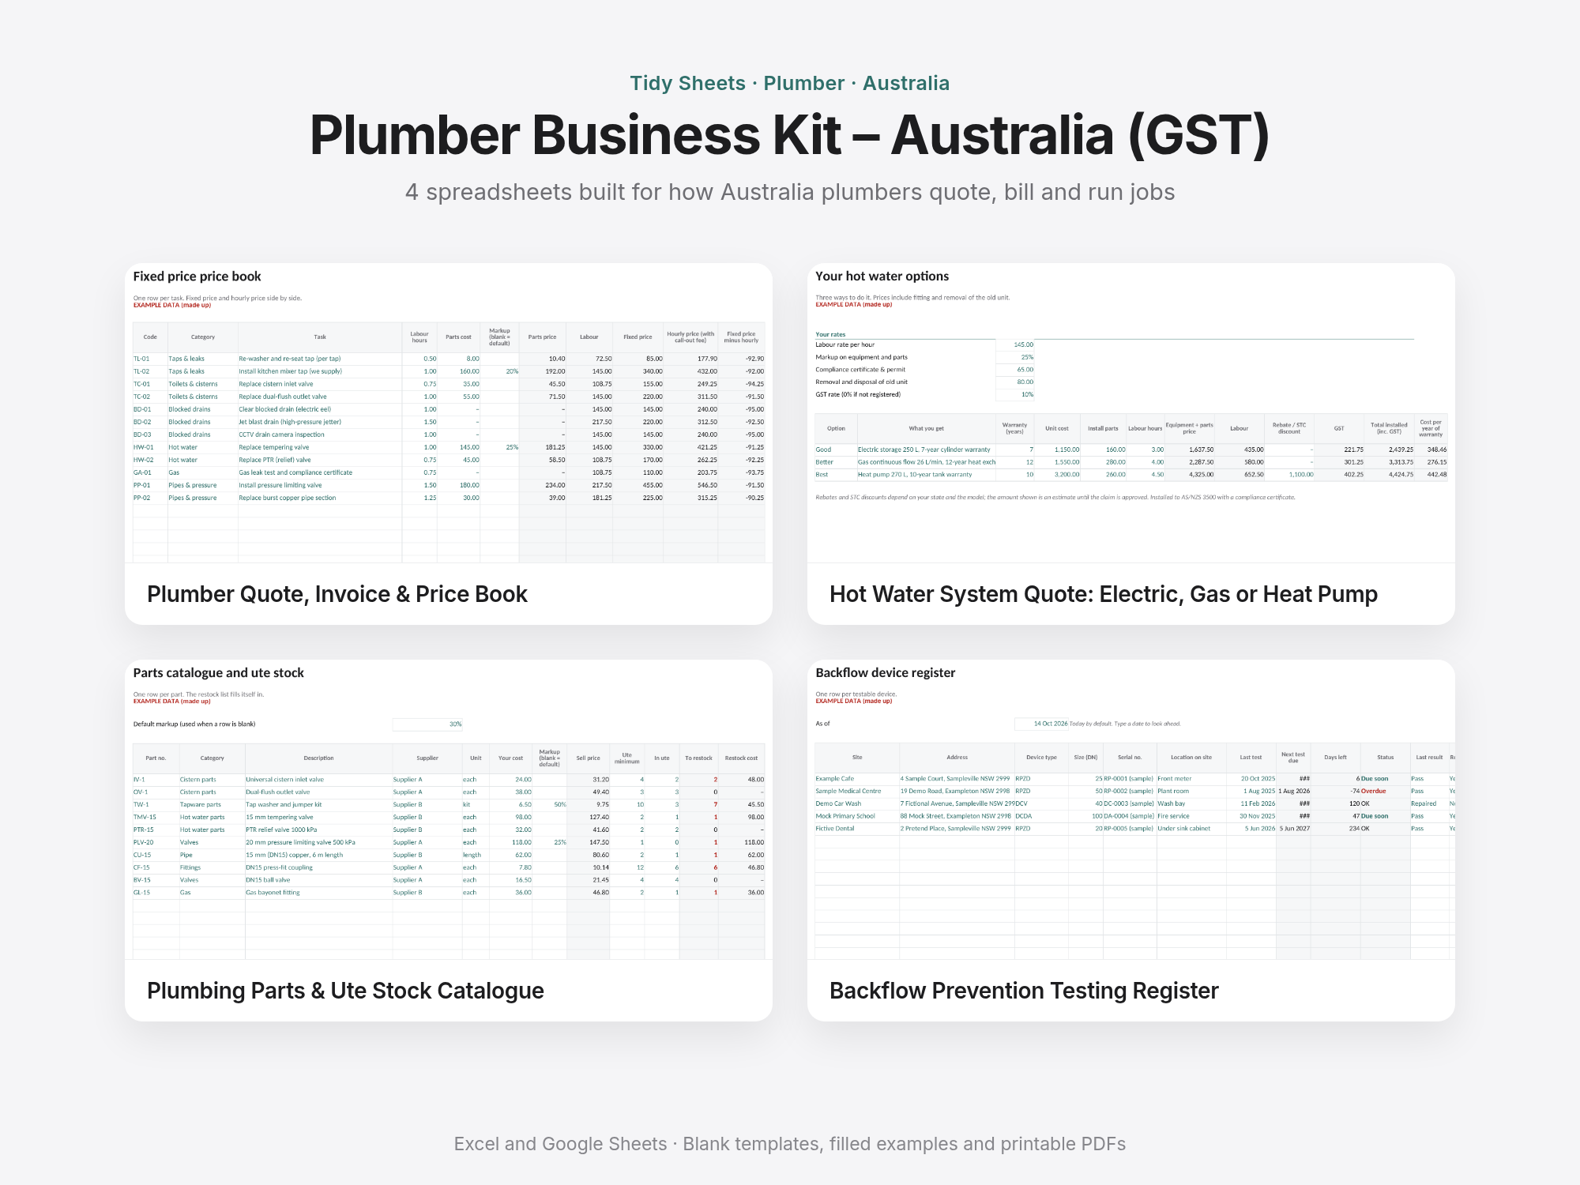The width and height of the screenshot is (1580, 1185).
Task: Click 'Backflow Prevention Testing Register' title
Action: [1024, 991]
